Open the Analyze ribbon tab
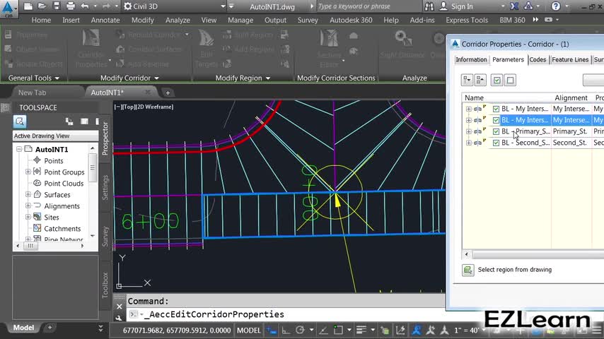 point(178,20)
